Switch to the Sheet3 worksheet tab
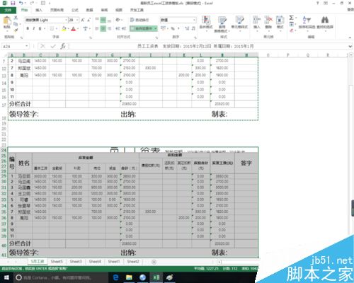354x283 pixels. tap(76, 262)
